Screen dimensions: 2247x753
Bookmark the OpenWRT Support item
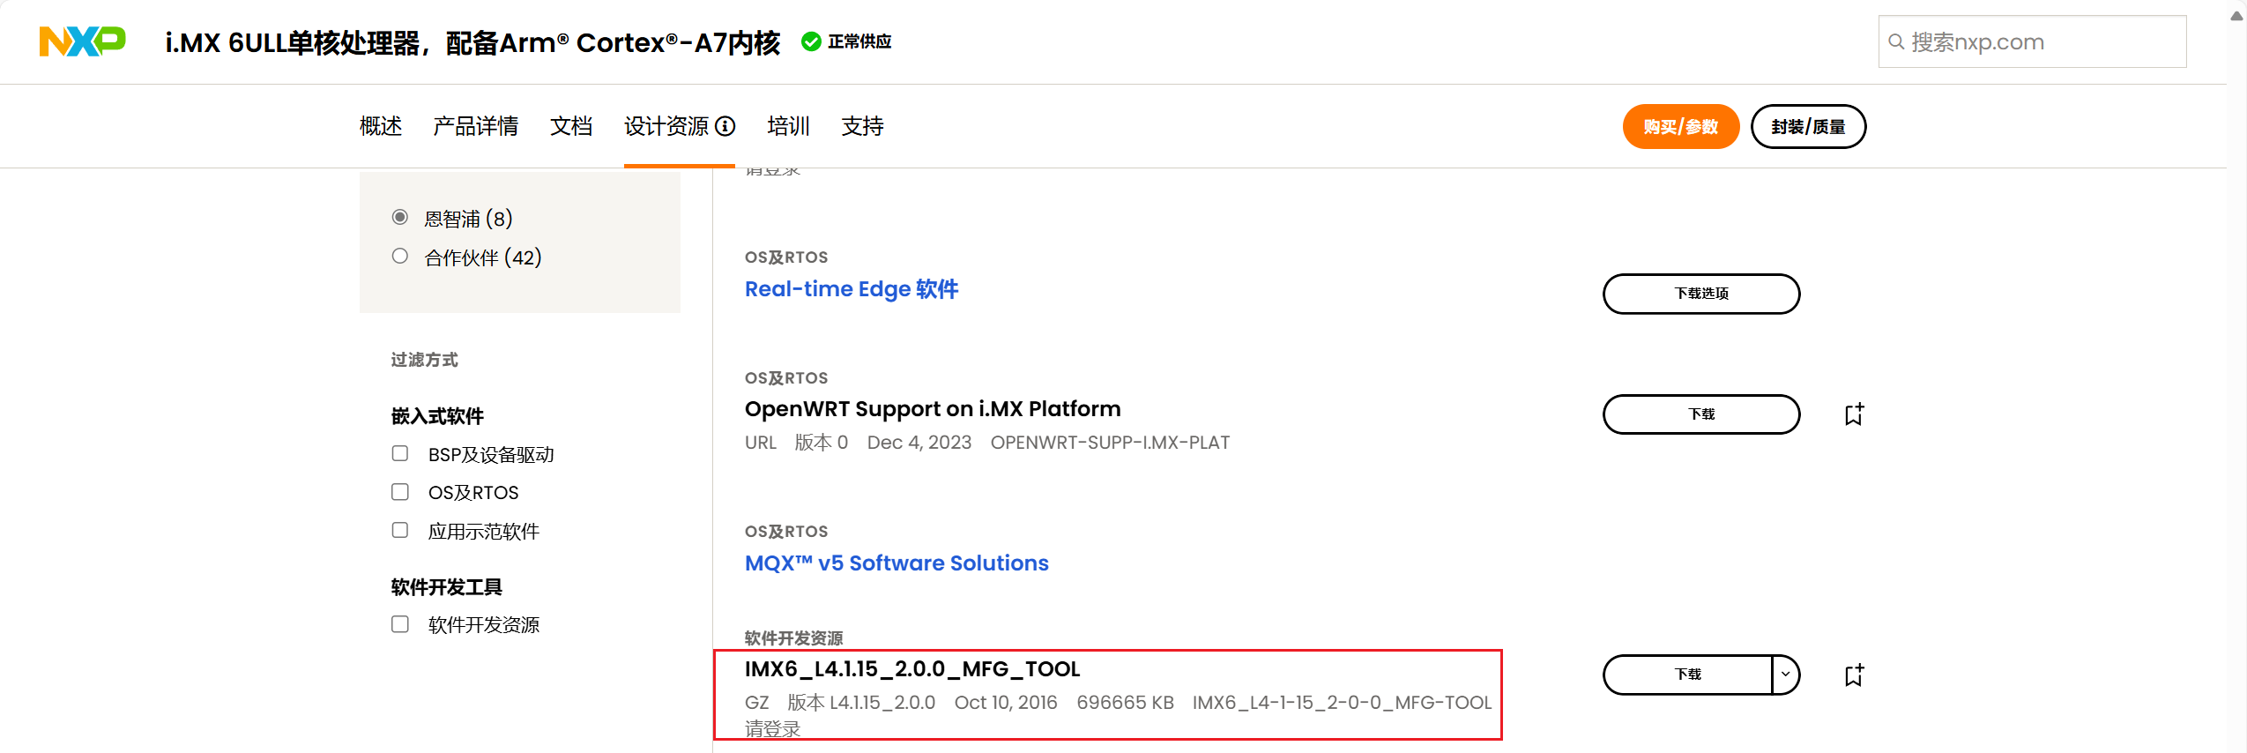[x=1854, y=414]
